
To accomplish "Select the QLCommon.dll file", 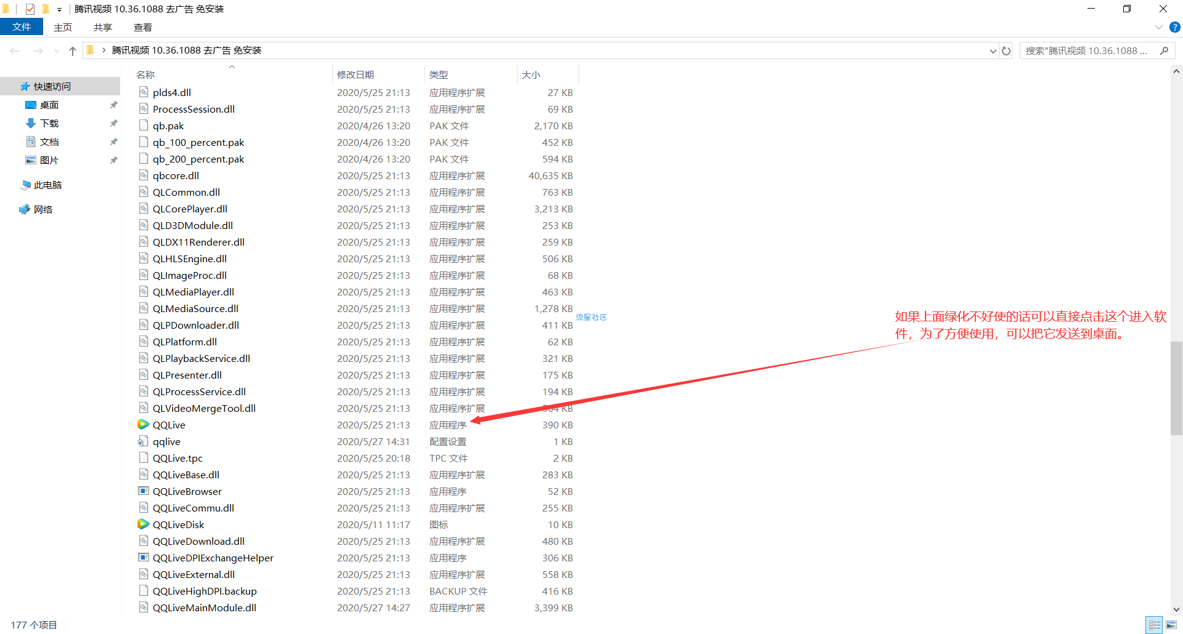I will pyautogui.click(x=186, y=193).
